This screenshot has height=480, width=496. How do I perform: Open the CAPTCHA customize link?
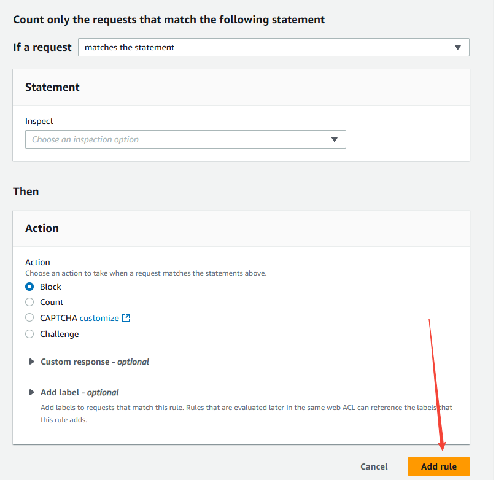click(99, 318)
